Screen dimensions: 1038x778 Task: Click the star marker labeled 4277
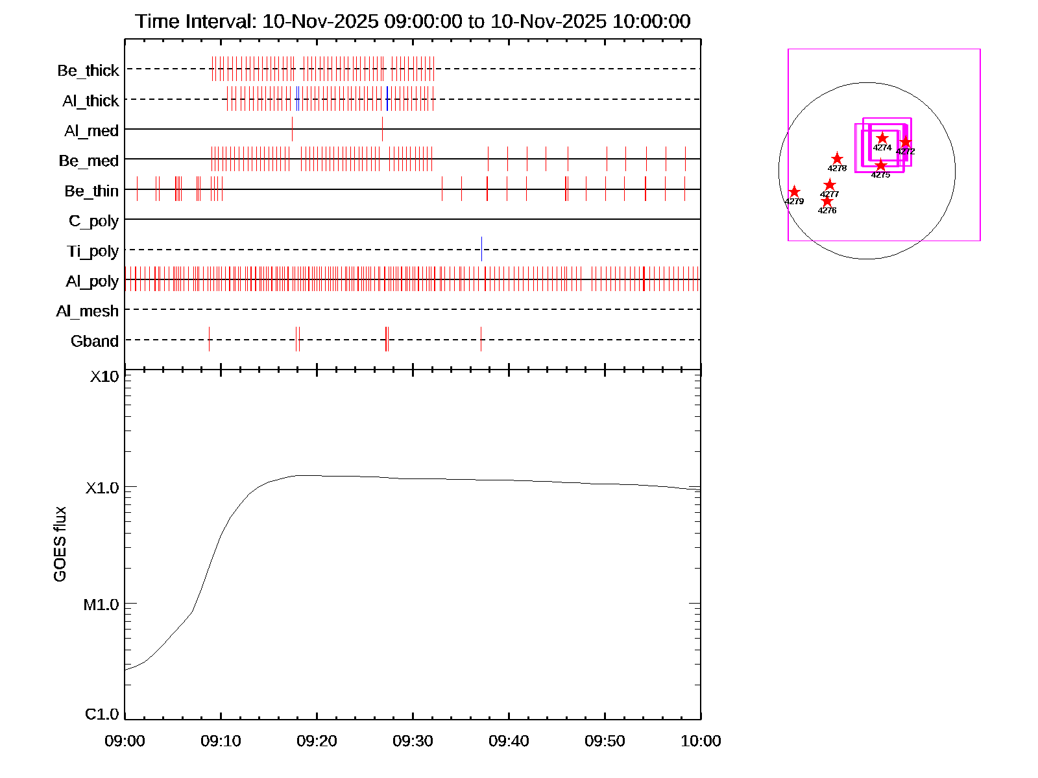click(829, 185)
